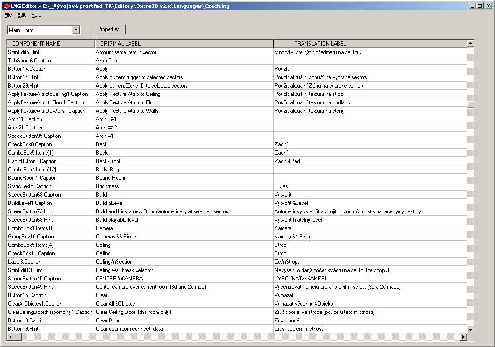This screenshot has width=495, height=347.
Task: Select the 'Back-Front' original label
Action: click(x=184, y=161)
